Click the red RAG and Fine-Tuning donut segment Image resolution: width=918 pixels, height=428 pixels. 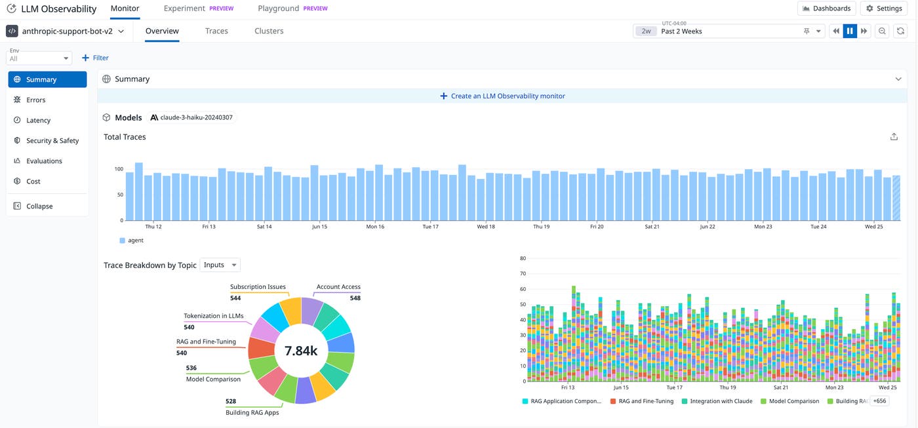[261, 348]
